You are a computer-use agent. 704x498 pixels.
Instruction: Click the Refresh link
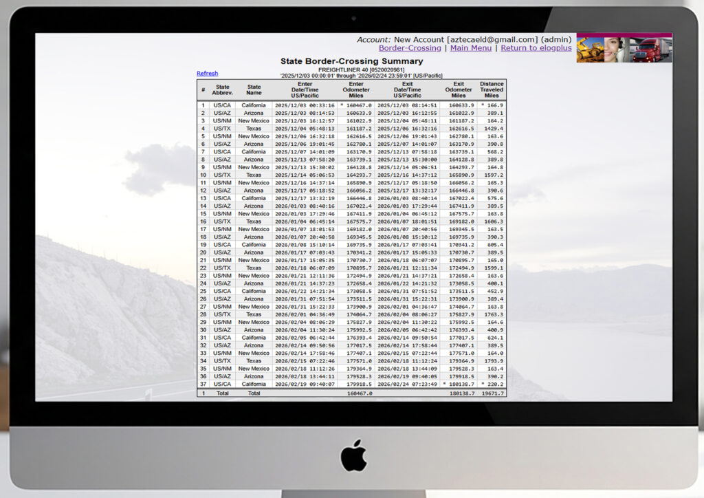[x=207, y=73]
